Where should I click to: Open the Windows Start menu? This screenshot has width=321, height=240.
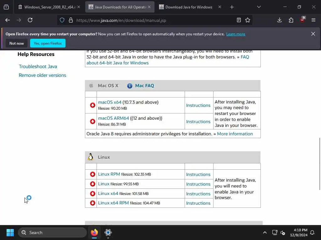[10, 232]
